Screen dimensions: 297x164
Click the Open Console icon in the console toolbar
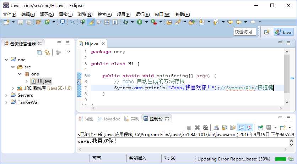(282, 128)
